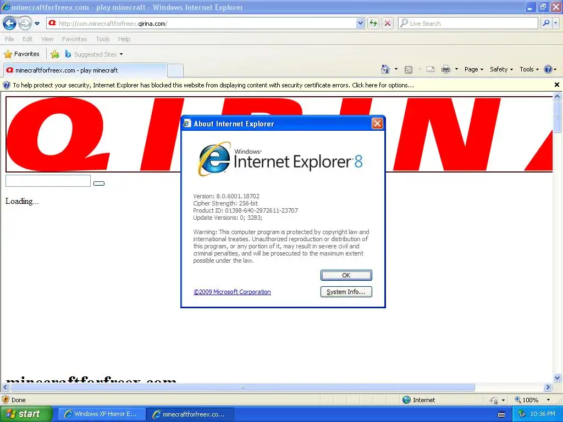
Task: Click the 100% zoom level button
Action: click(527, 400)
